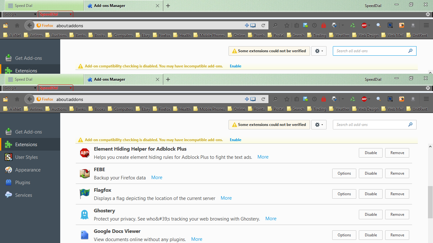Click the extensions list vertical scrollbar thumb
Screen dimensions: 433x243
(430, 202)
